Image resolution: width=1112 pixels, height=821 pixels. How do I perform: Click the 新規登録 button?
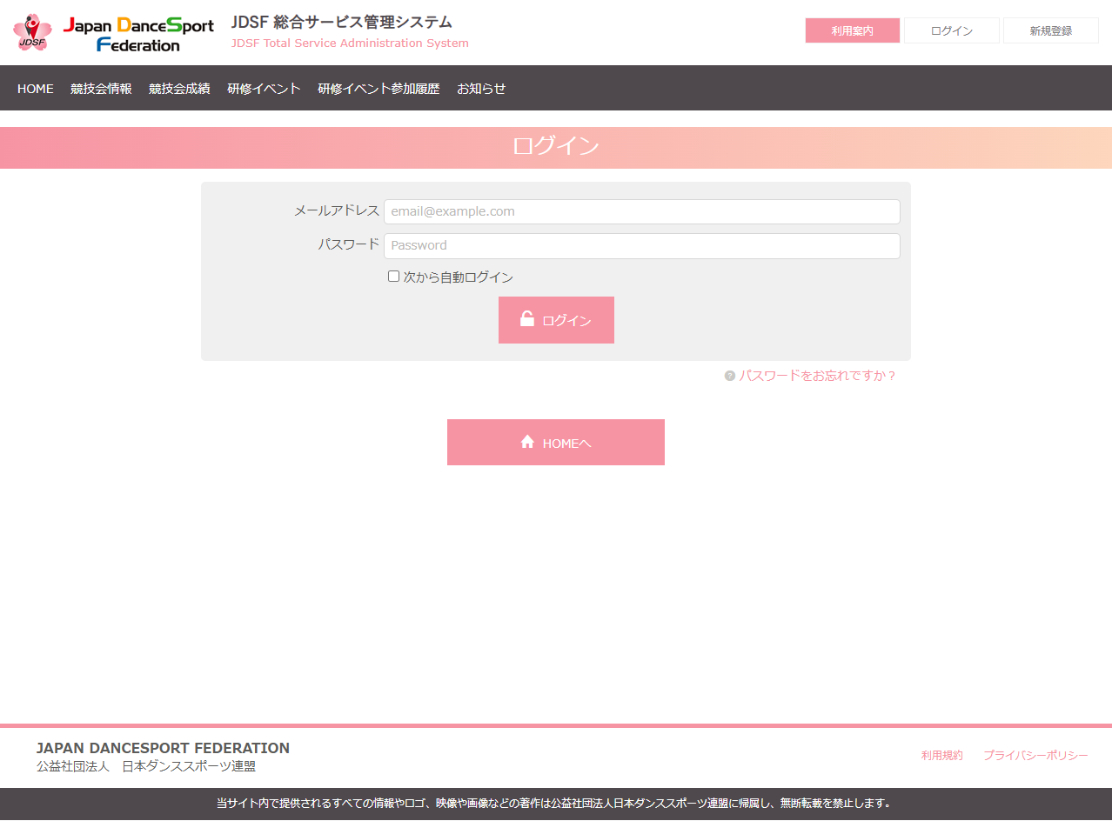(x=1051, y=30)
